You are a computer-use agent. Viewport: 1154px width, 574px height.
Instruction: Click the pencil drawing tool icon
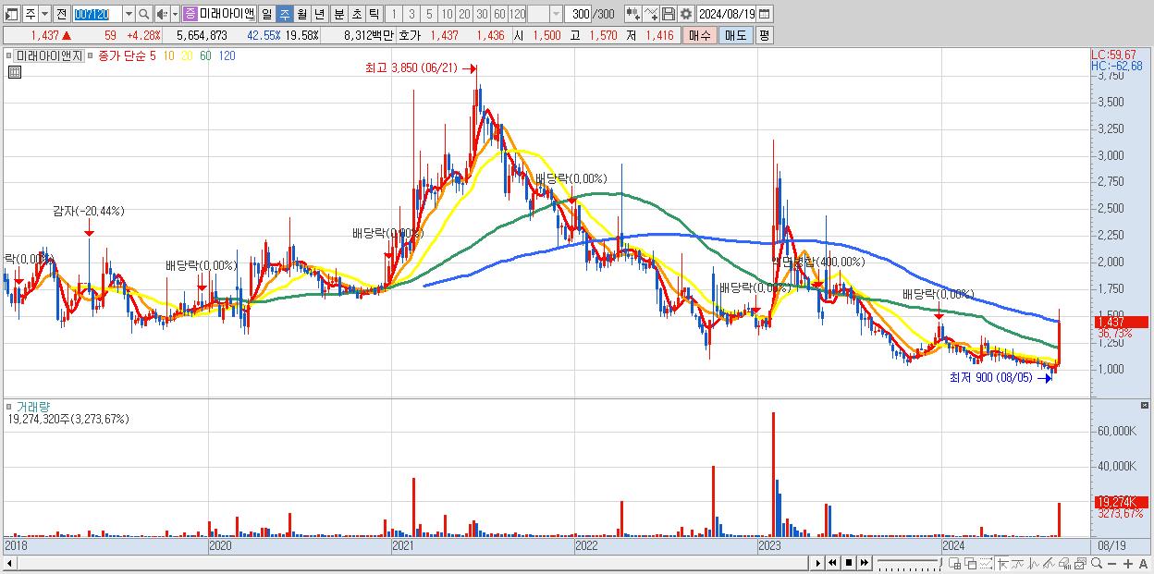[x=1049, y=563]
